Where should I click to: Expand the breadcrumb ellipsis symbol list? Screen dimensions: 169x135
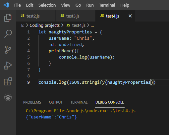tap(92, 25)
